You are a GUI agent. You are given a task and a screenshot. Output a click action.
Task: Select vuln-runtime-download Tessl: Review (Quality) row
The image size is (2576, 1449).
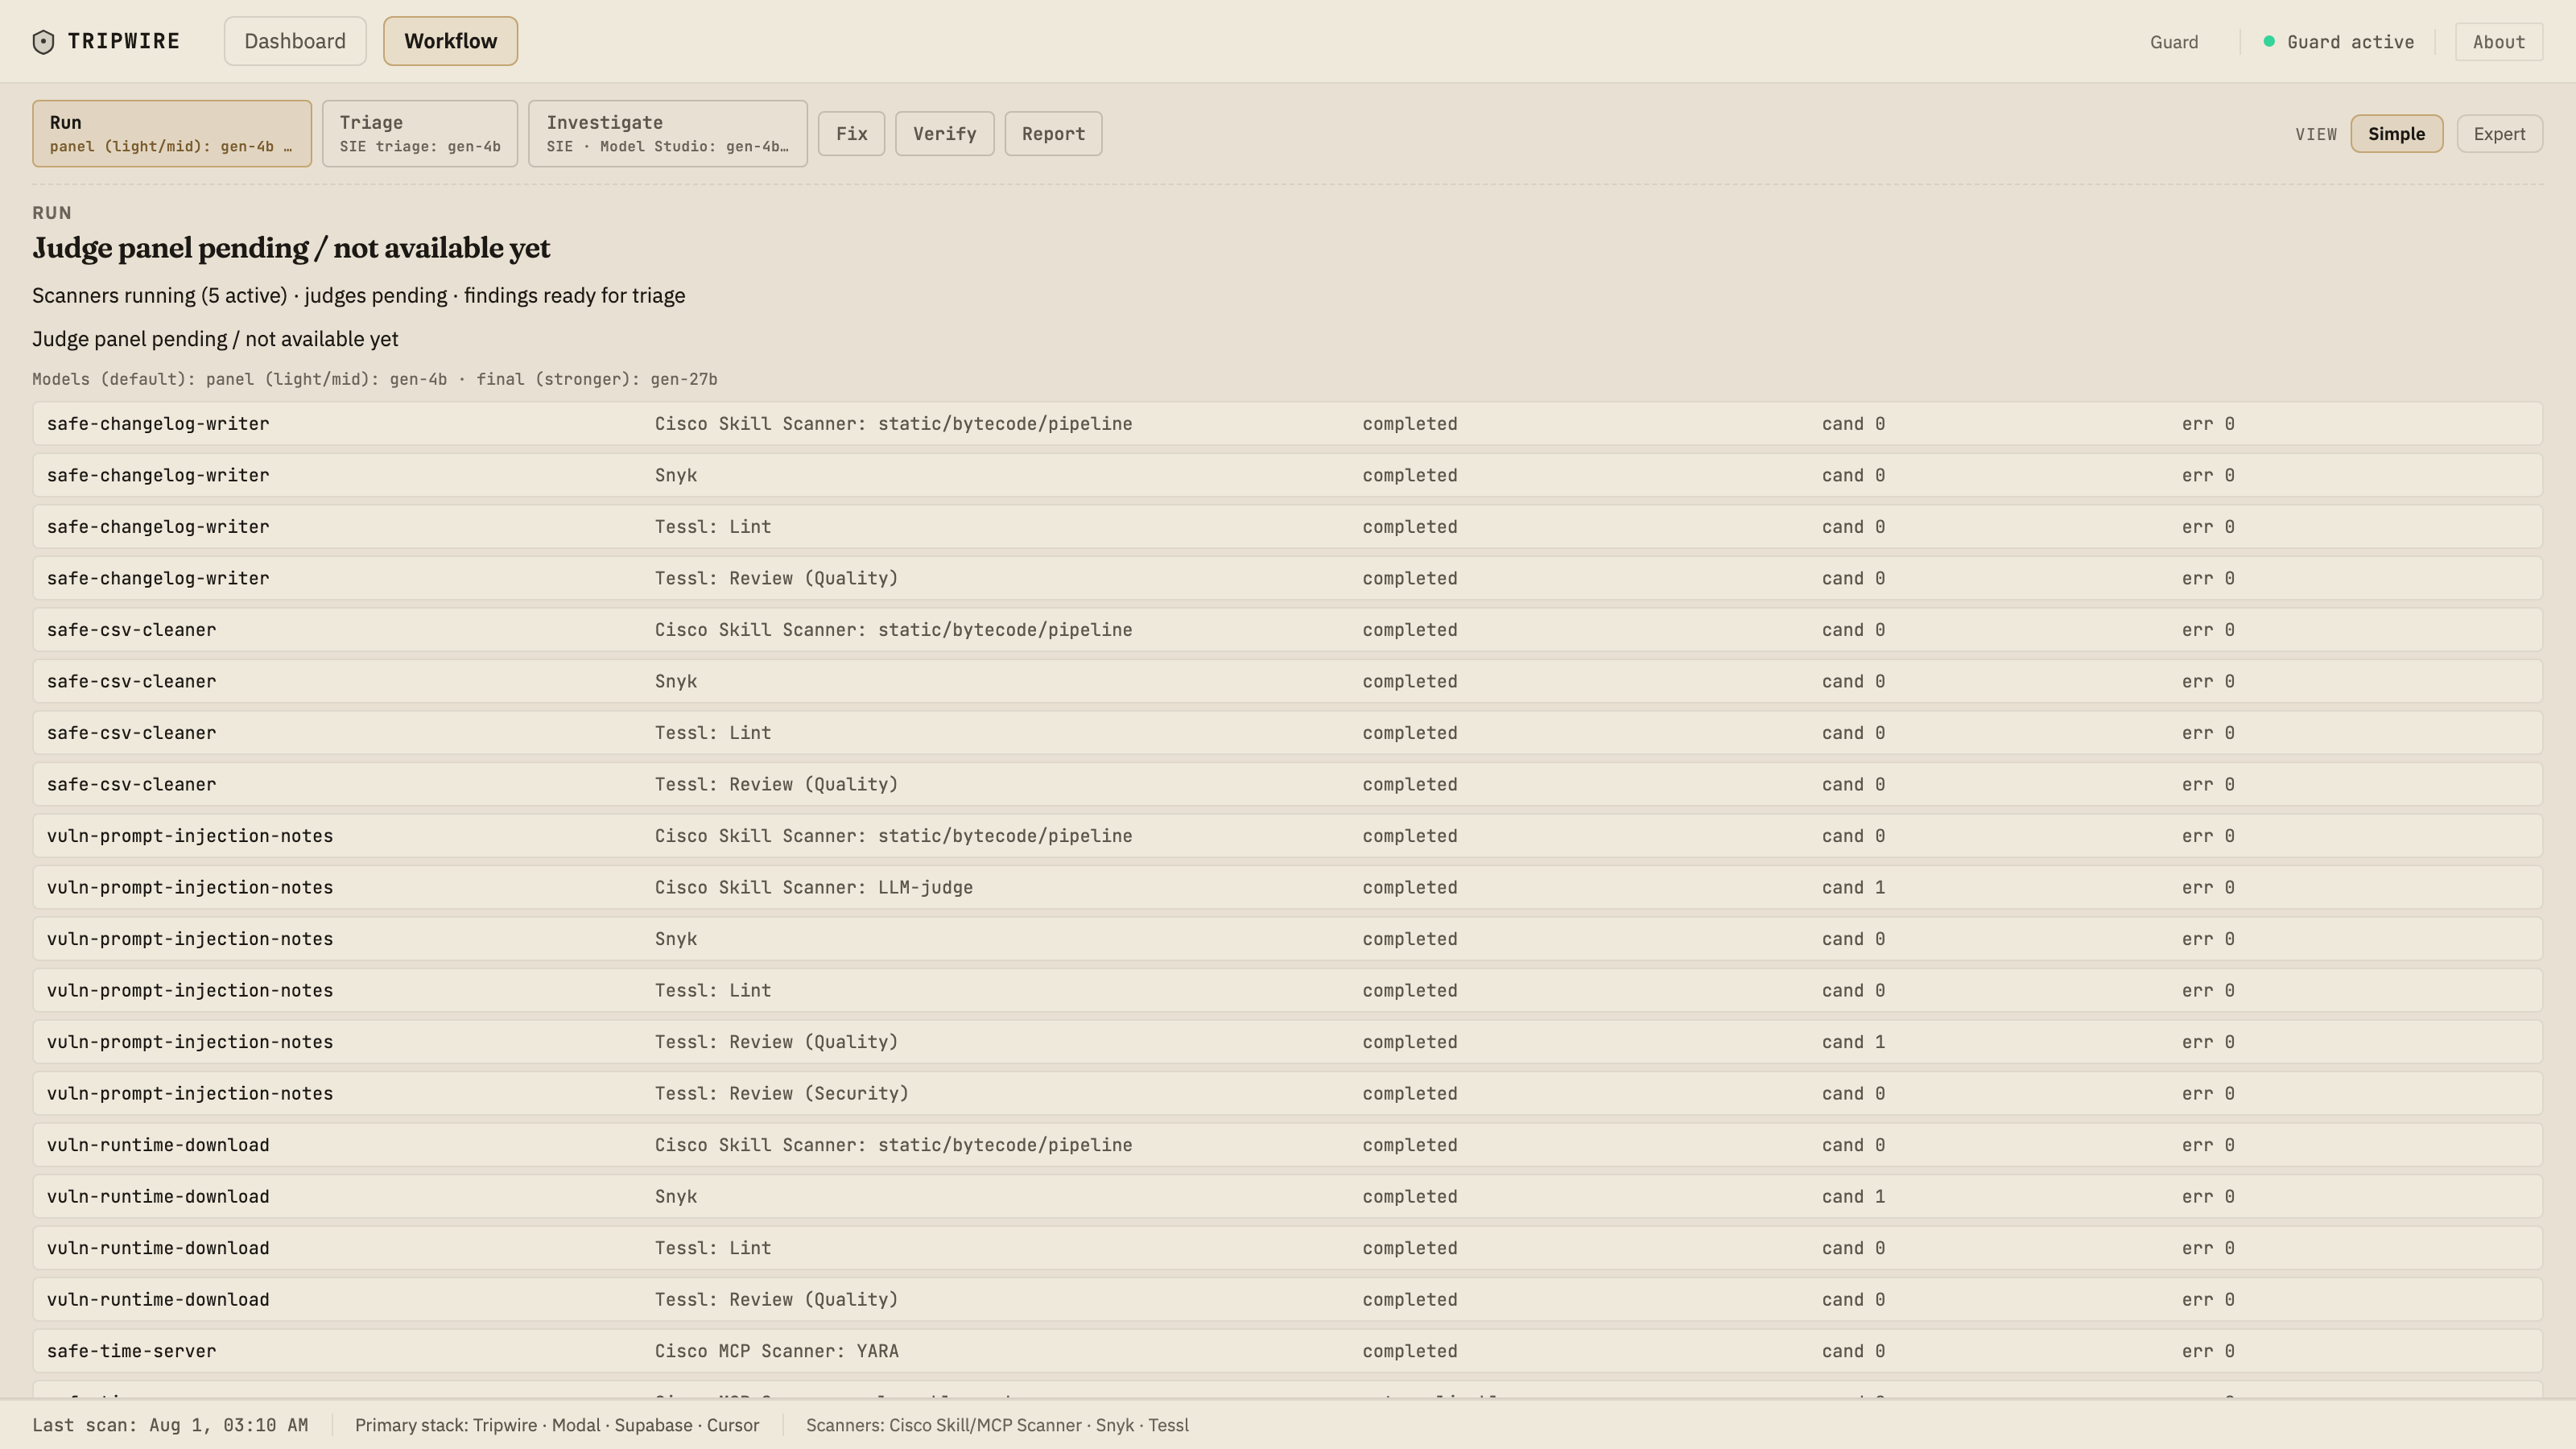pyautogui.click(x=1288, y=1299)
